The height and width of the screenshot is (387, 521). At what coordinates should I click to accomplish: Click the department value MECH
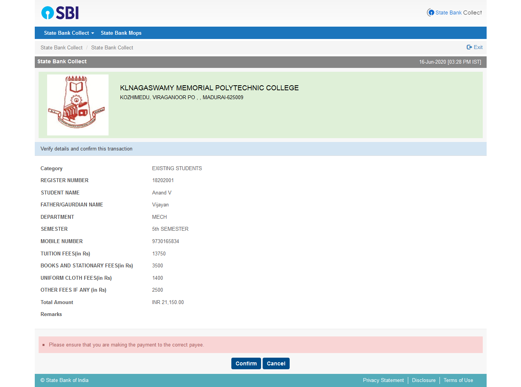click(160, 217)
